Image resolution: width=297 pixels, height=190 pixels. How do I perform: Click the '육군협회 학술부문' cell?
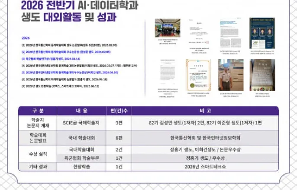tap(81, 158)
